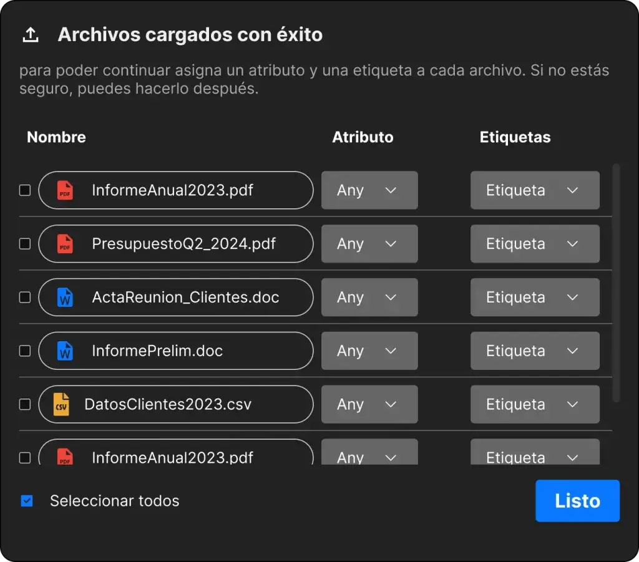Click the CSV icon for DatosClientes2023.csv
639x562 pixels.
[61, 404]
